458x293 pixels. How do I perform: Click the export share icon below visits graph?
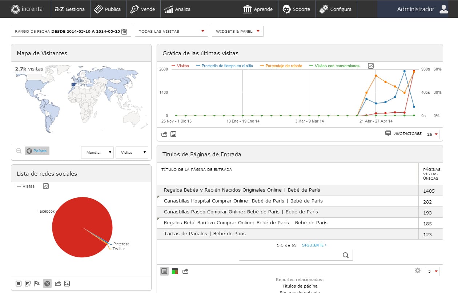tap(164, 134)
